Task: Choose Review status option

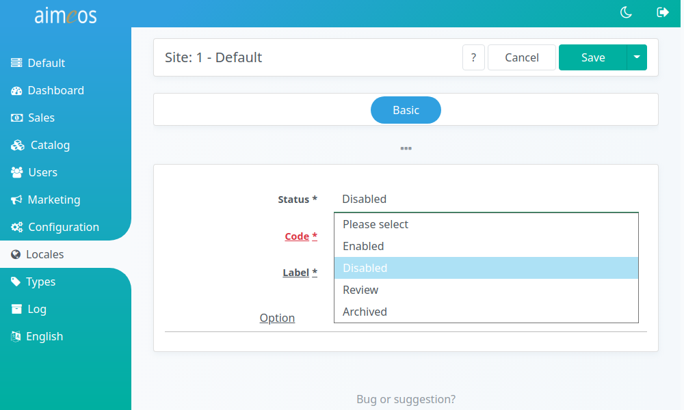Action: 486,290
